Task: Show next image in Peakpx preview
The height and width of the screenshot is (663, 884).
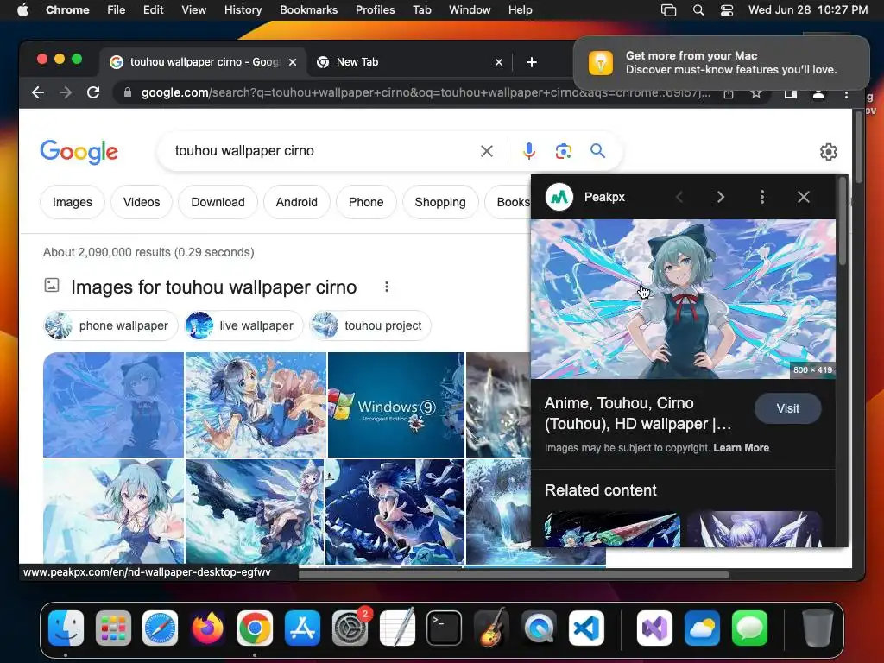Action: tap(721, 197)
